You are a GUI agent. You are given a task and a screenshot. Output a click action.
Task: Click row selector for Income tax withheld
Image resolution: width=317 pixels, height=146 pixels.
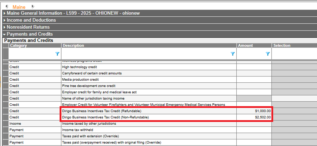tap(6, 130)
